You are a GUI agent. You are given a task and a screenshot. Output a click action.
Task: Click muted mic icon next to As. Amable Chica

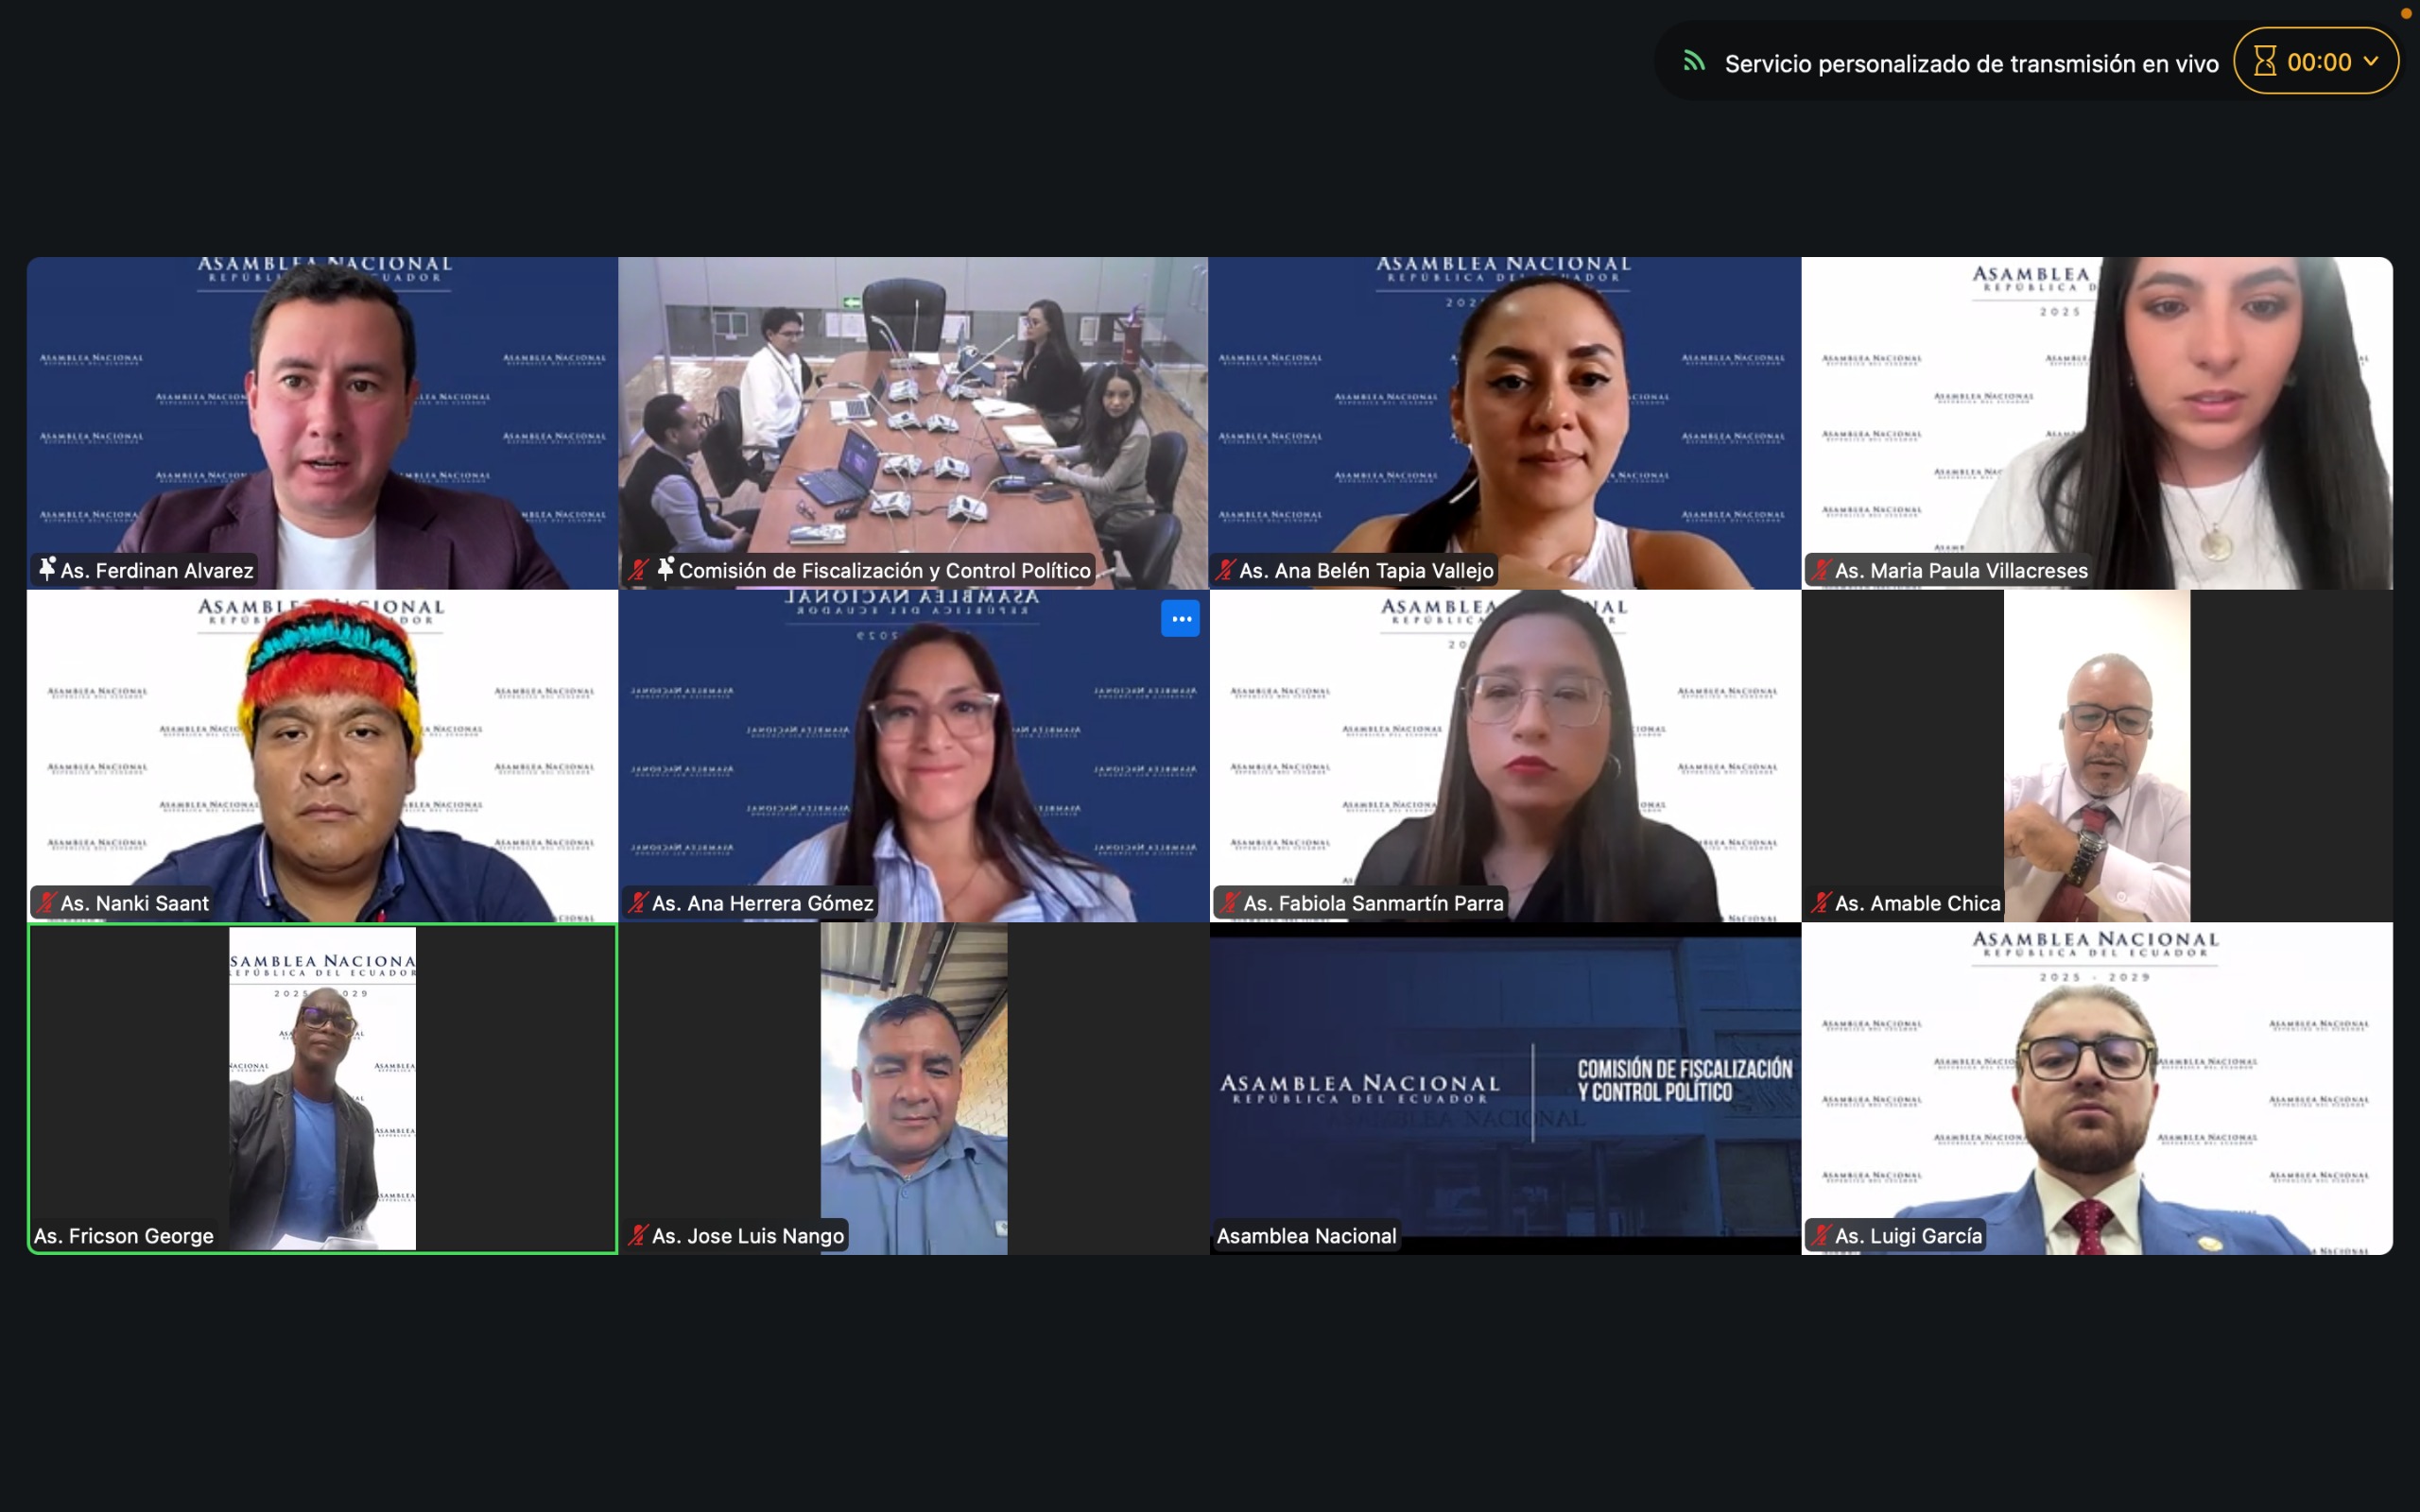pos(1820,903)
